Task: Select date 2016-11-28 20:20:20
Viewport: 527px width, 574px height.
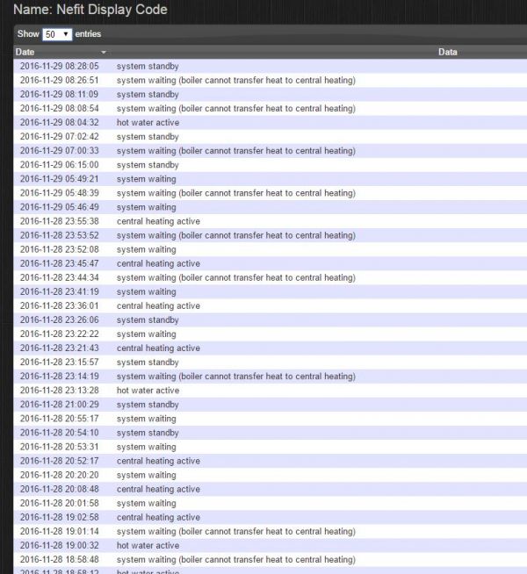Action: [x=60, y=475]
